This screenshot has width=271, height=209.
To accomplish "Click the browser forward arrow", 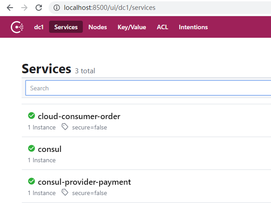I will [x=24, y=8].
